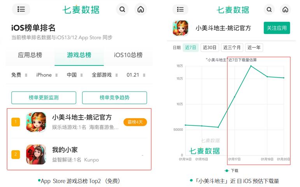Open 我的小家 app icon in ranking list
The height and width of the screenshot is (187, 300).
click(x=36, y=154)
